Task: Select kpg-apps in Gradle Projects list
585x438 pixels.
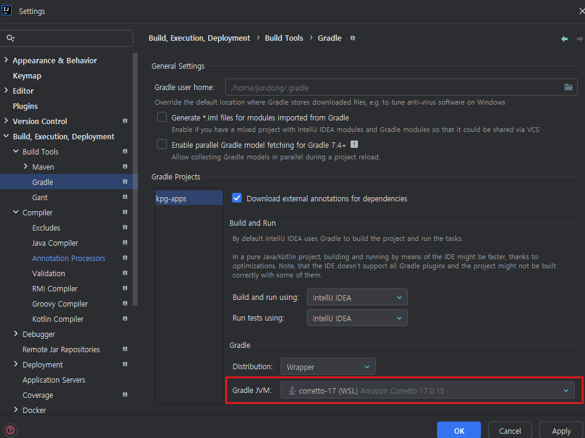Action: (x=189, y=198)
